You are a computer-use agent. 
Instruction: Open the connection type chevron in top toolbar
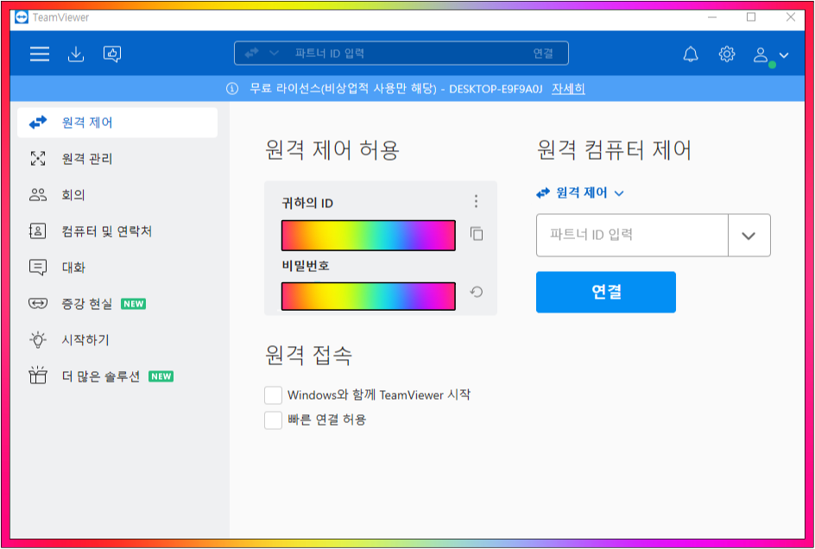[x=275, y=53]
